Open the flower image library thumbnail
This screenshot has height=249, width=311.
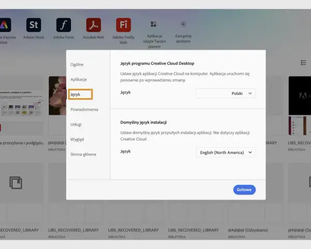pyautogui.click(x=58, y=95)
